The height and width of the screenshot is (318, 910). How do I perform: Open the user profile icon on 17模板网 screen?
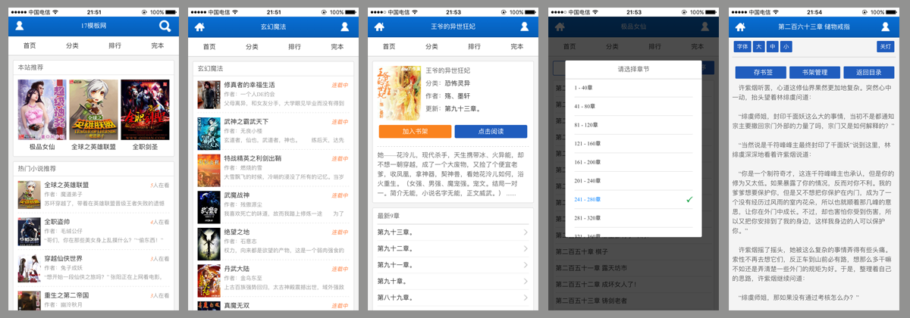coord(20,26)
